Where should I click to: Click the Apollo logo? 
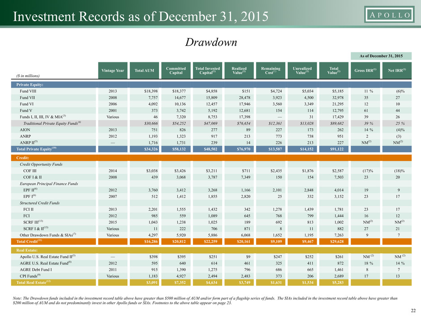388,15
